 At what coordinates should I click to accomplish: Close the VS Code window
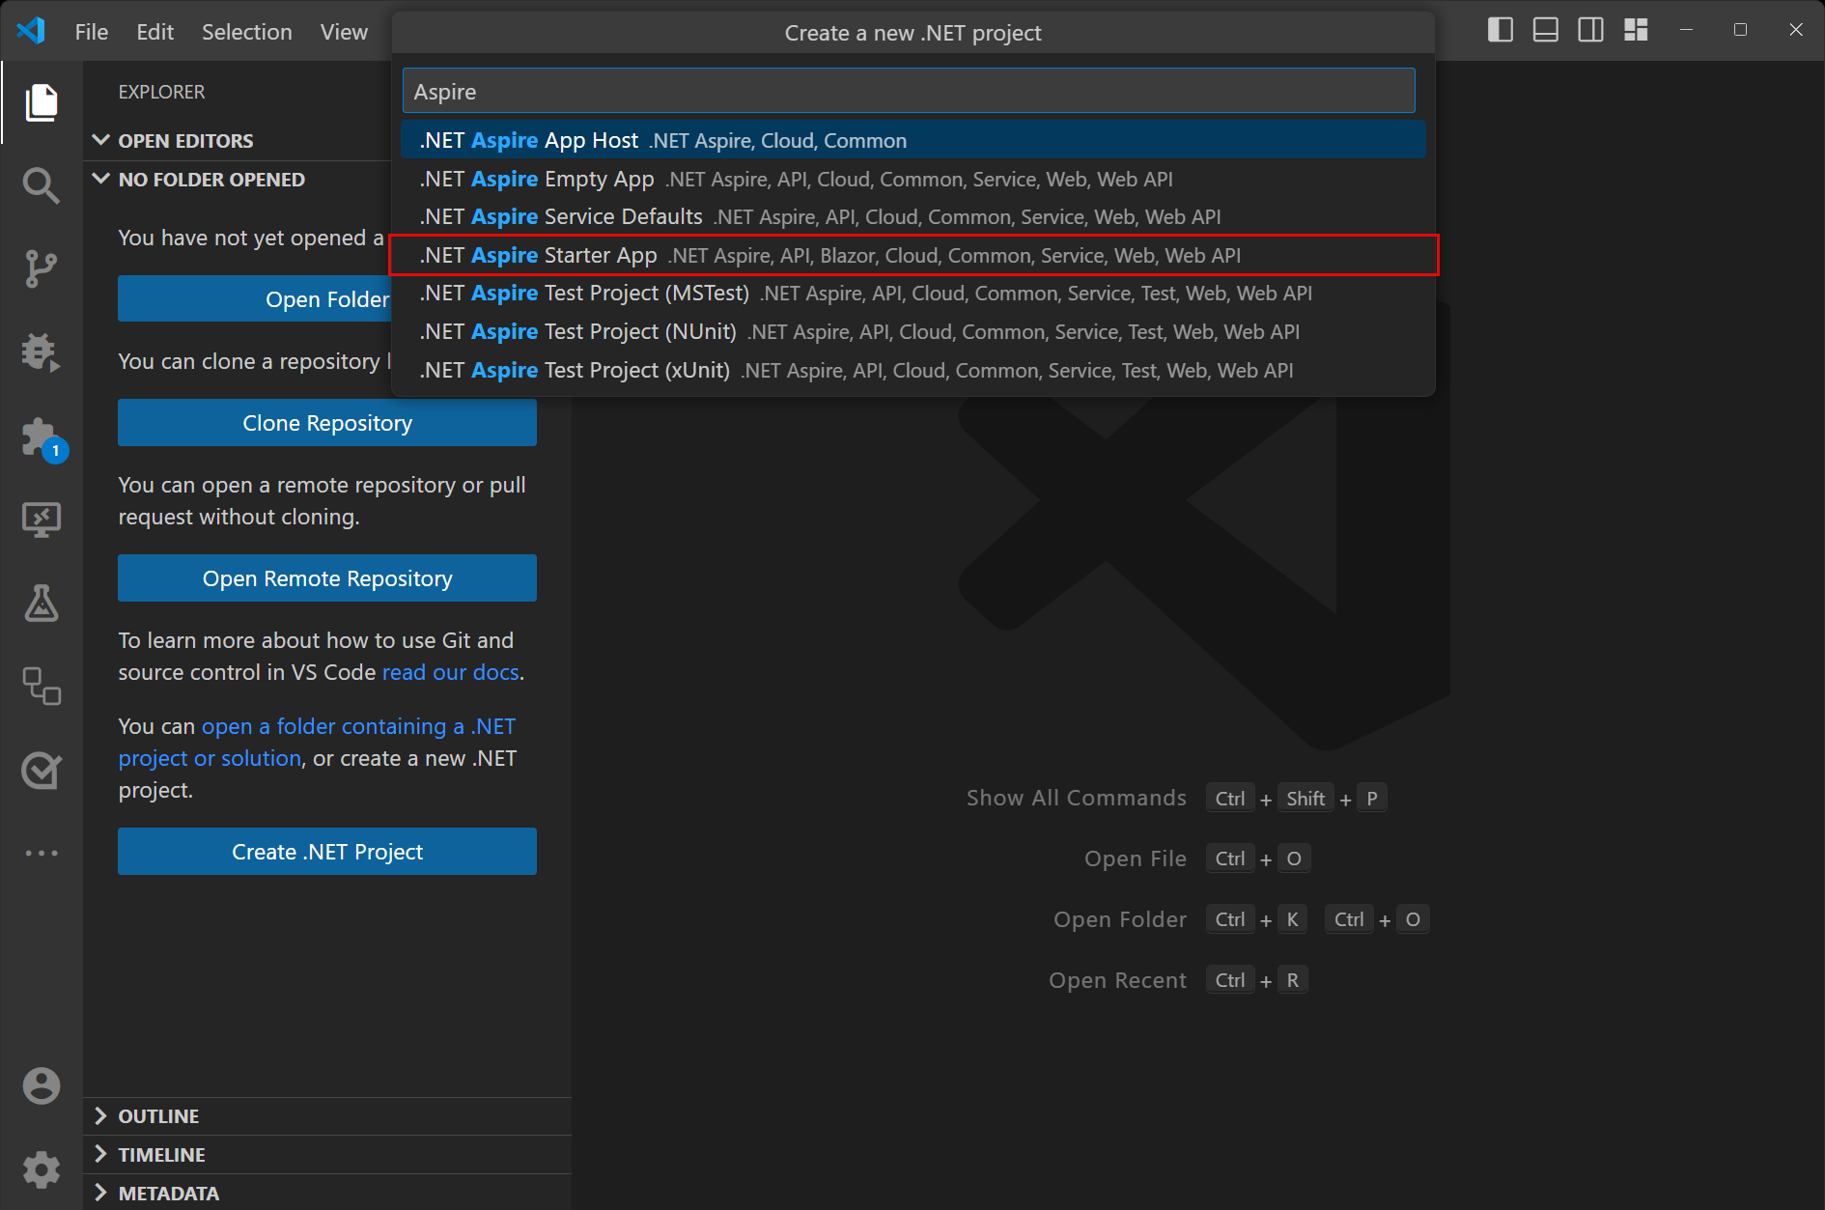pyautogui.click(x=1796, y=30)
